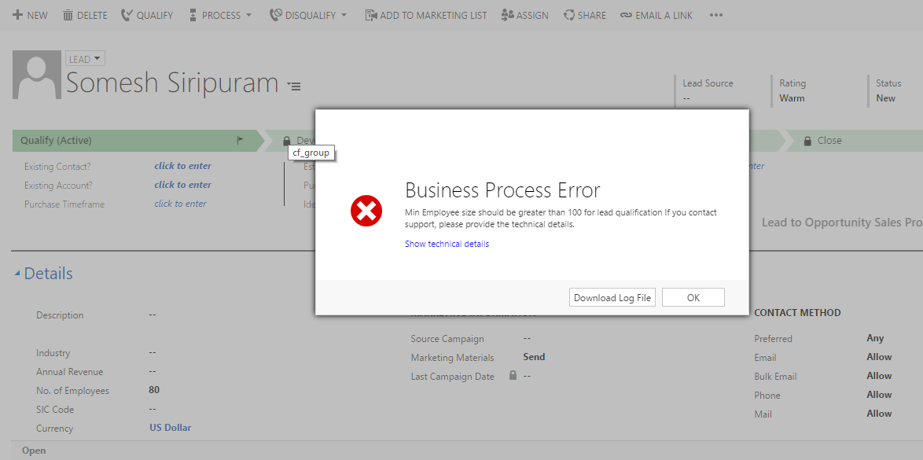Viewport: 923px width, 460px height.
Task: Click the Download Log File button
Action: pyautogui.click(x=612, y=297)
